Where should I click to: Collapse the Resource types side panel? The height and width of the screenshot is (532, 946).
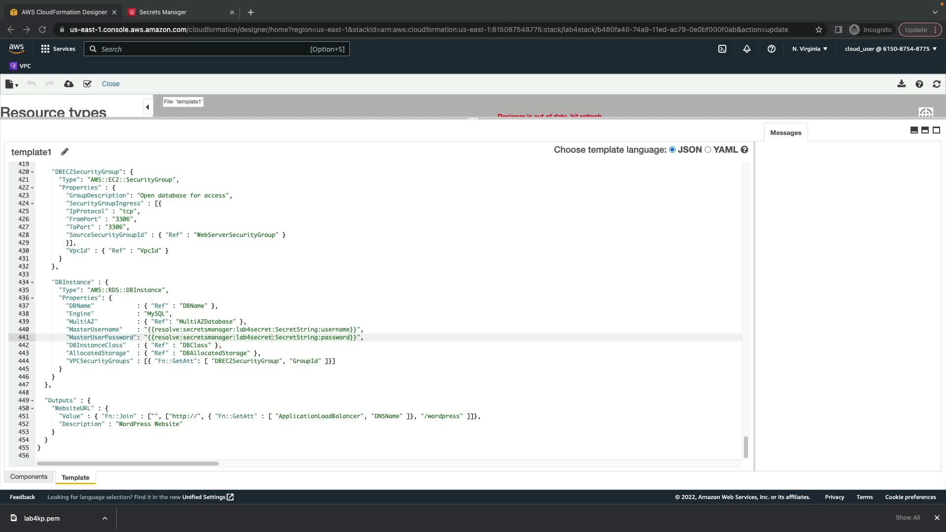coord(147,107)
